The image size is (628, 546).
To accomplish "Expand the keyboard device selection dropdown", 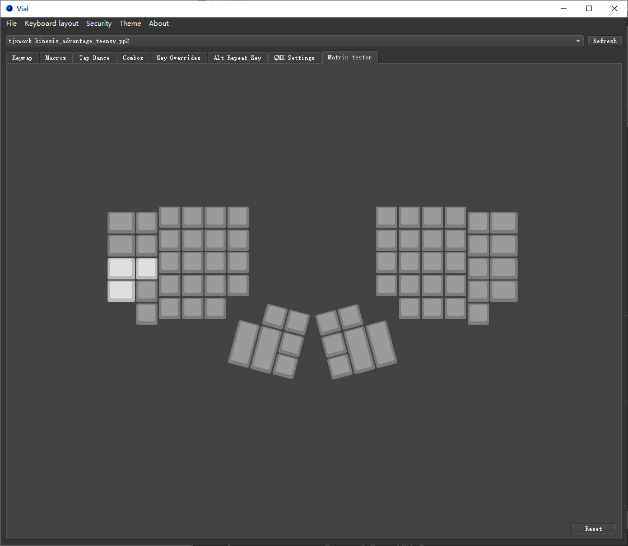I will point(578,41).
